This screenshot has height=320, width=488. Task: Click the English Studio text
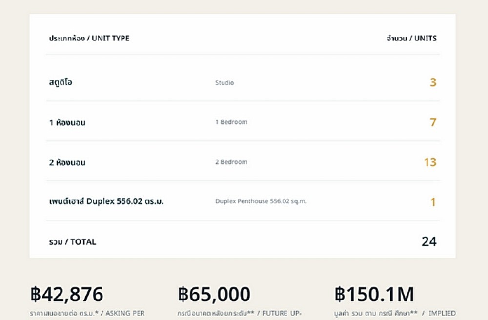pos(224,83)
